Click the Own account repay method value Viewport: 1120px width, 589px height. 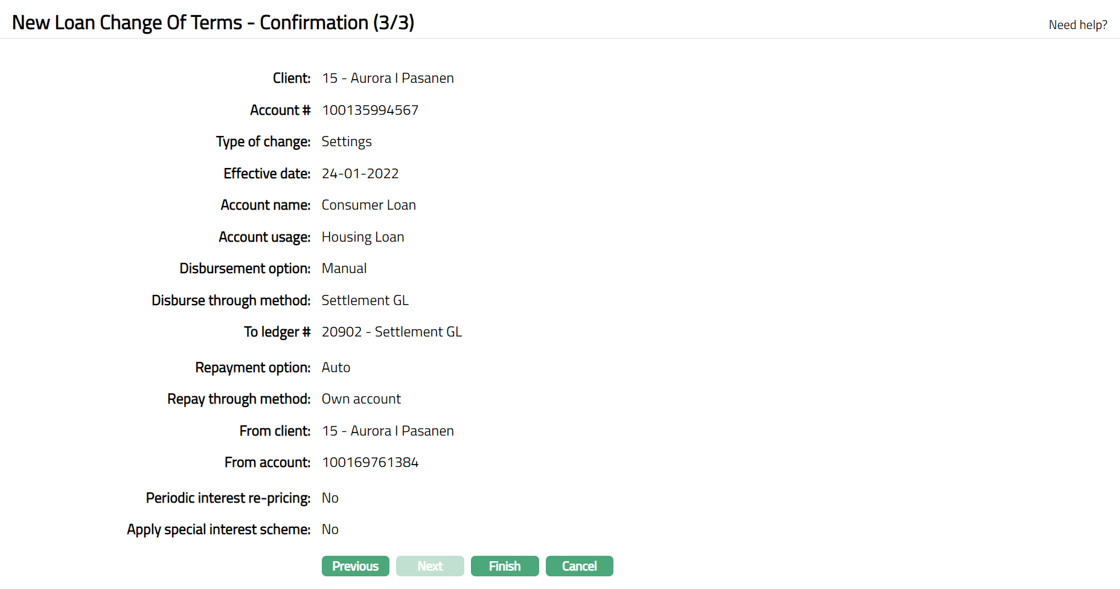pos(361,399)
